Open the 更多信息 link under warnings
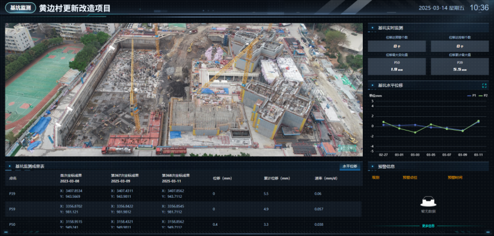 [x=428, y=226]
